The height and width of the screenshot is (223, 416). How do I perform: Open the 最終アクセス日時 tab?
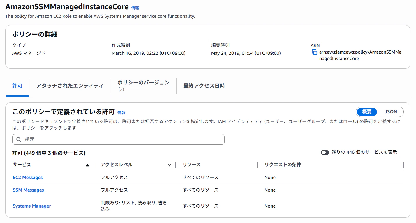click(x=204, y=86)
